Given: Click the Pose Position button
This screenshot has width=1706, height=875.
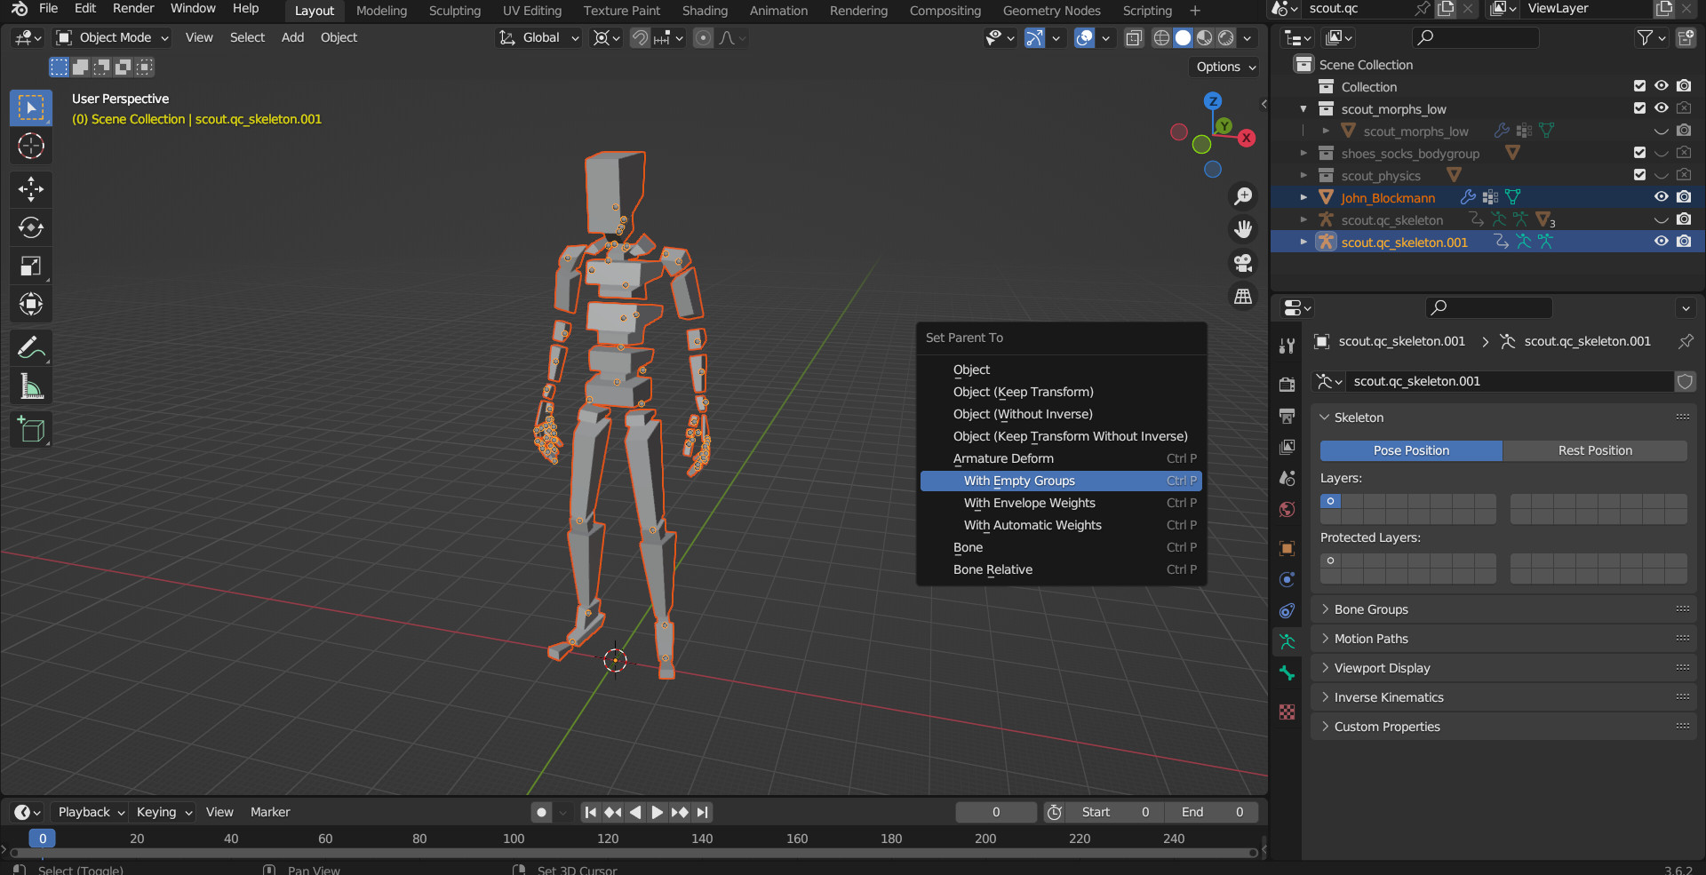Looking at the screenshot, I should (x=1411, y=450).
